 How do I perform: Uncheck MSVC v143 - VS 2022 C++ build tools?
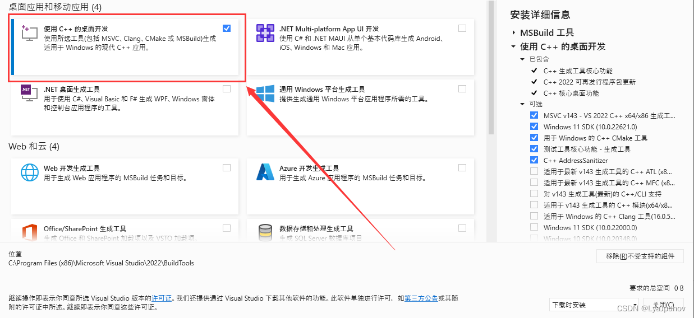(x=534, y=115)
